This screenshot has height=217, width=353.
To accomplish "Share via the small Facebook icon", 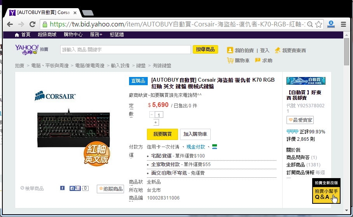I will tap(62, 188).
